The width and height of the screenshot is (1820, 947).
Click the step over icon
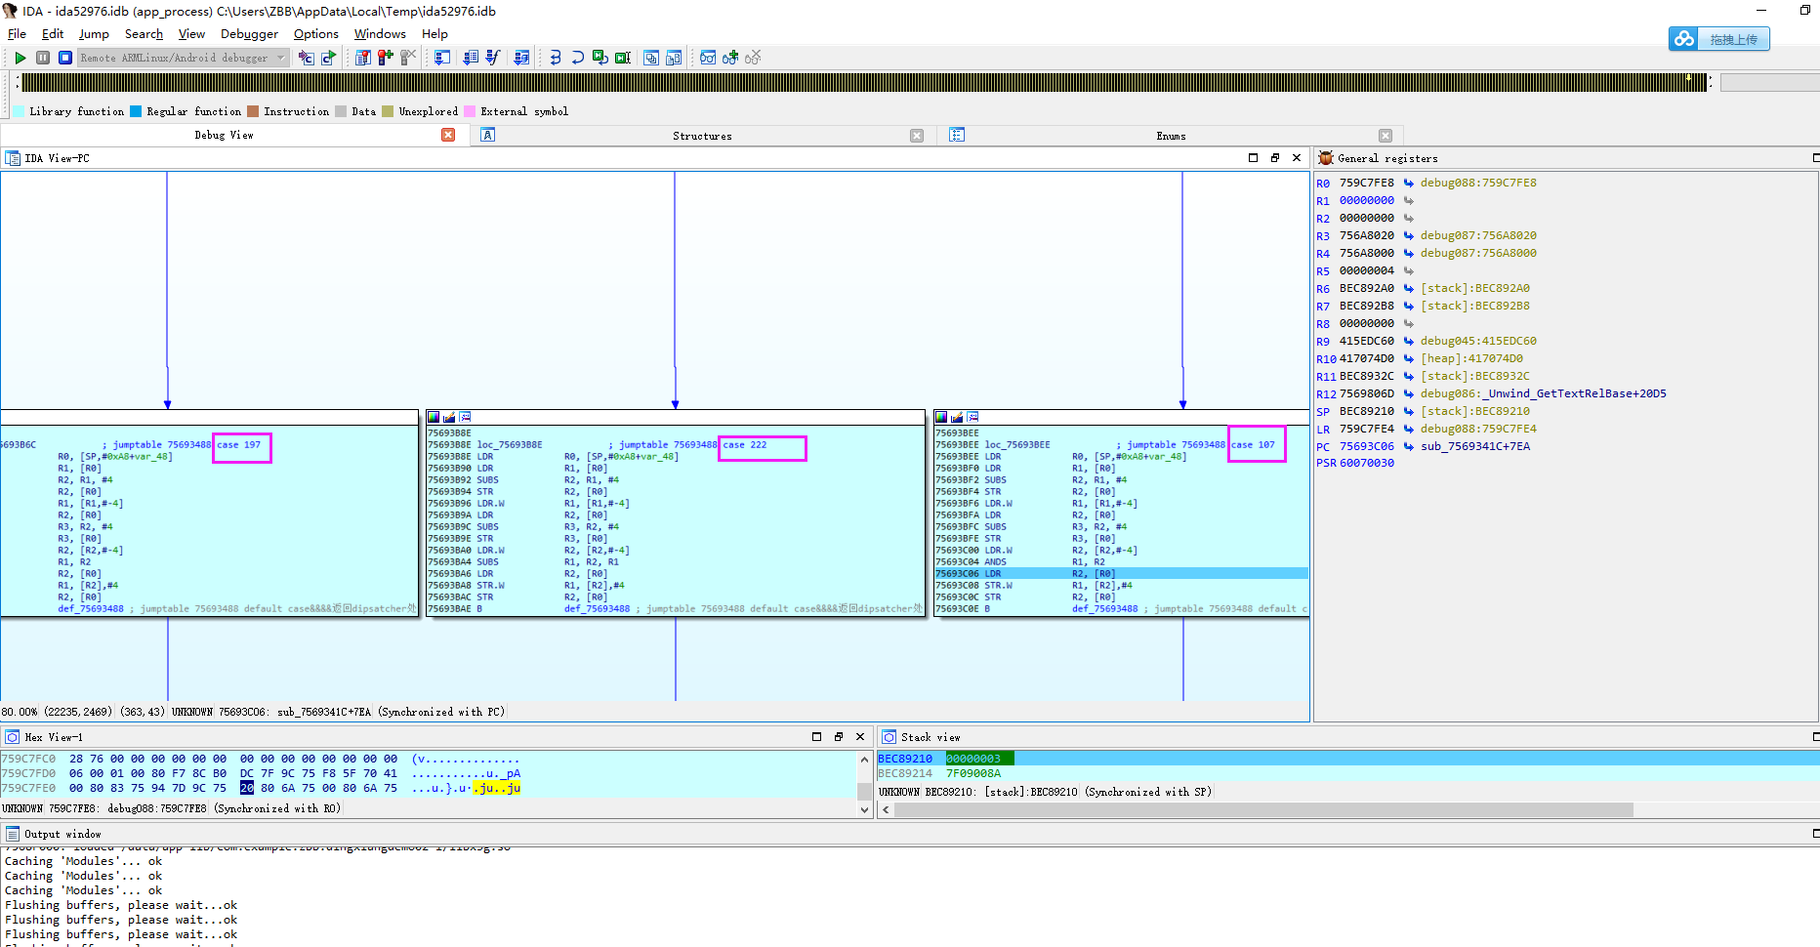pos(577,58)
